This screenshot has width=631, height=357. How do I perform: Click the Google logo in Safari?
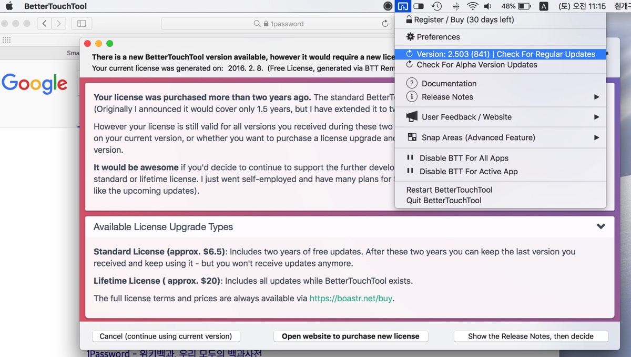[x=35, y=84]
